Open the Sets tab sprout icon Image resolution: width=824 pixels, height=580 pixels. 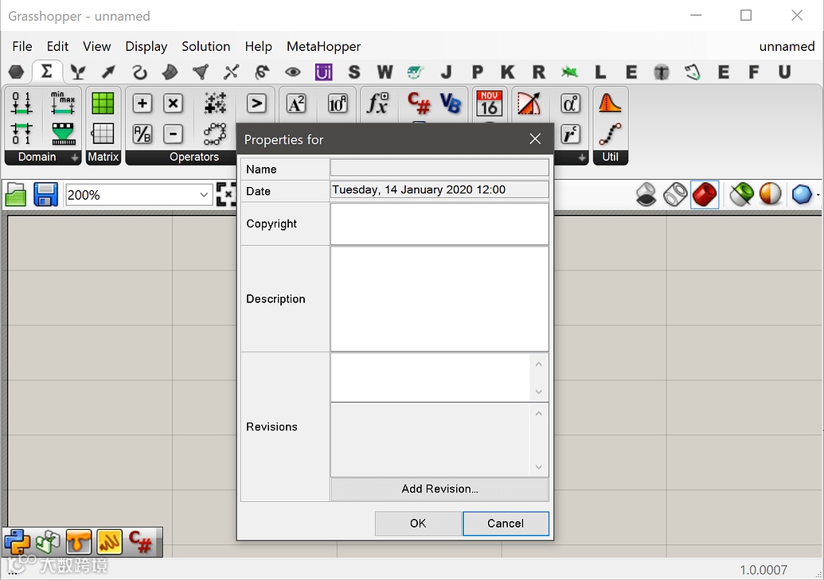(x=78, y=72)
